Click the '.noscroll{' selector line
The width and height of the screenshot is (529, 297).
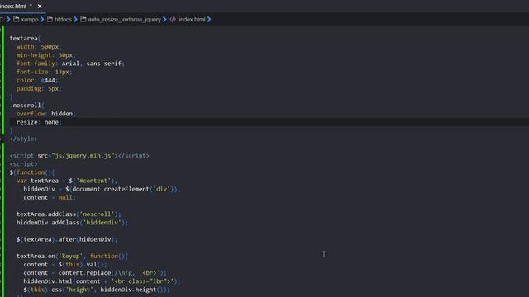(x=26, y=106)
